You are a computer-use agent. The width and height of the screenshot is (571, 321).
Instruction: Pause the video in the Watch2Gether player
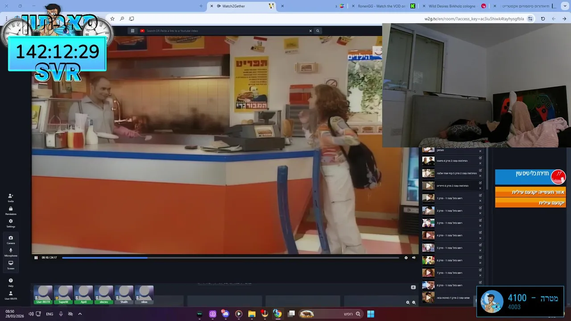click(36, 258)
